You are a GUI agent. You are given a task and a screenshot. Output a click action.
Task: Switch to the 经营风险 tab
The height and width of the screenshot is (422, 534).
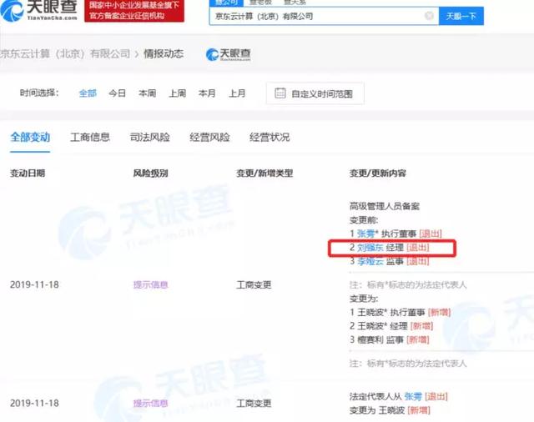pos(209,137)
